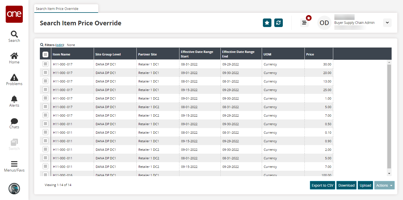
Task: Check the row with price 20.00
Action: (x=45, y=73)
